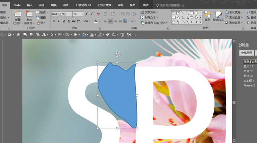Toggle align text left

105,21
